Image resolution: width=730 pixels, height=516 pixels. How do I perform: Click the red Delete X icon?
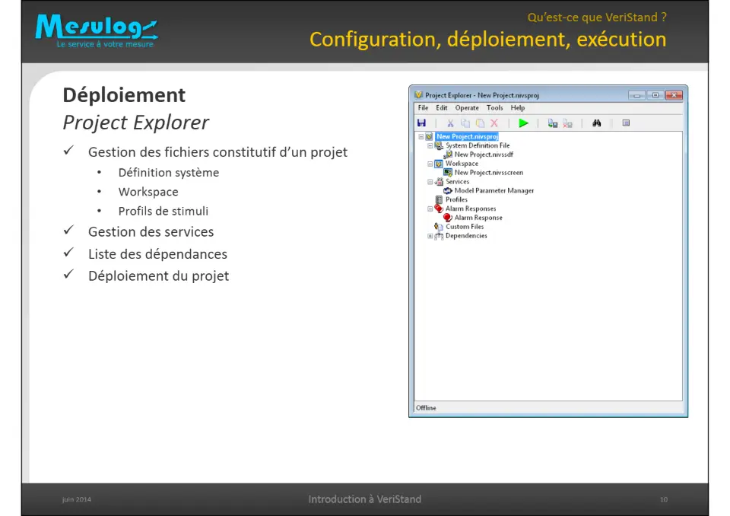pos(494,123)
